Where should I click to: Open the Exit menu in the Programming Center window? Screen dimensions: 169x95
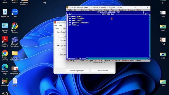[56, 26]
